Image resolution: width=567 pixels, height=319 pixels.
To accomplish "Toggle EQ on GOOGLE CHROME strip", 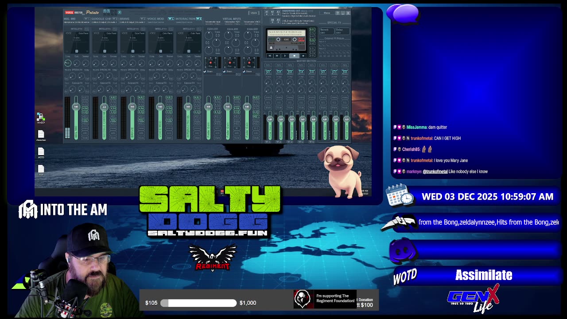I will point(115,29).
